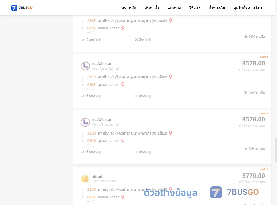Click map pin beside 04:45 arrival stop
Screen dimensions: 277x205
click(x=123, y=197)
